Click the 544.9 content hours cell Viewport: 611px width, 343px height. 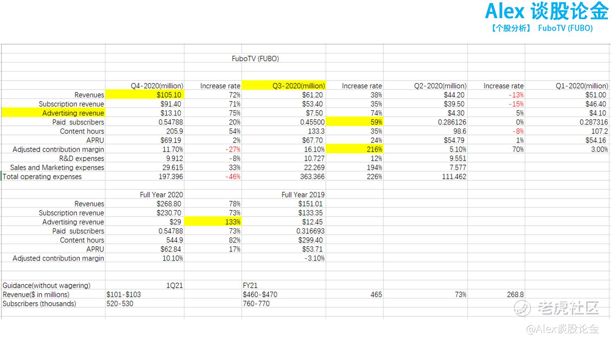[x=145, y=240]
